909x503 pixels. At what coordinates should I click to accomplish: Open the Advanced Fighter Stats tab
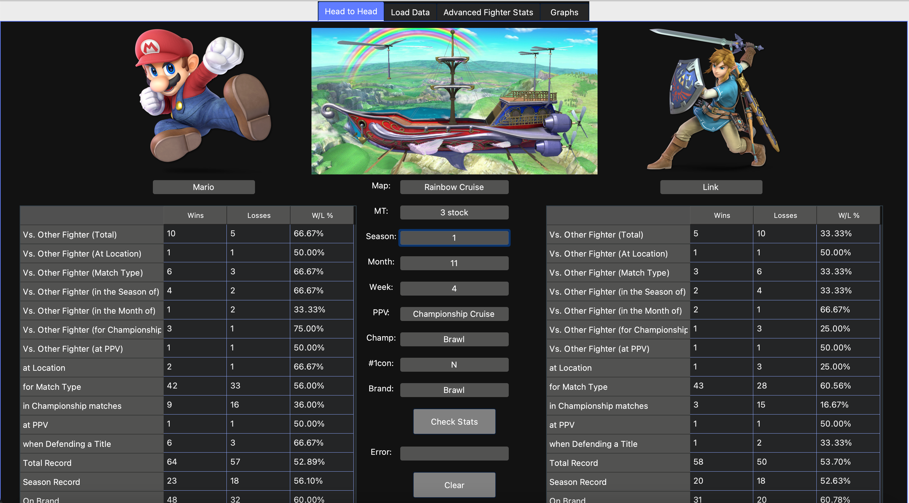pyautogui.click(x=488, y=12)
